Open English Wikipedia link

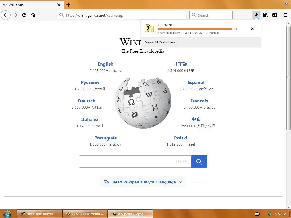click(x=105, y=64)
